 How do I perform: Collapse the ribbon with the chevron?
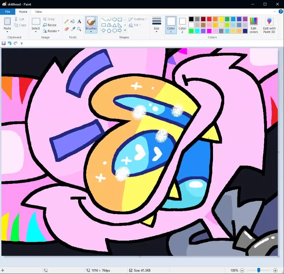coord(275,12)
